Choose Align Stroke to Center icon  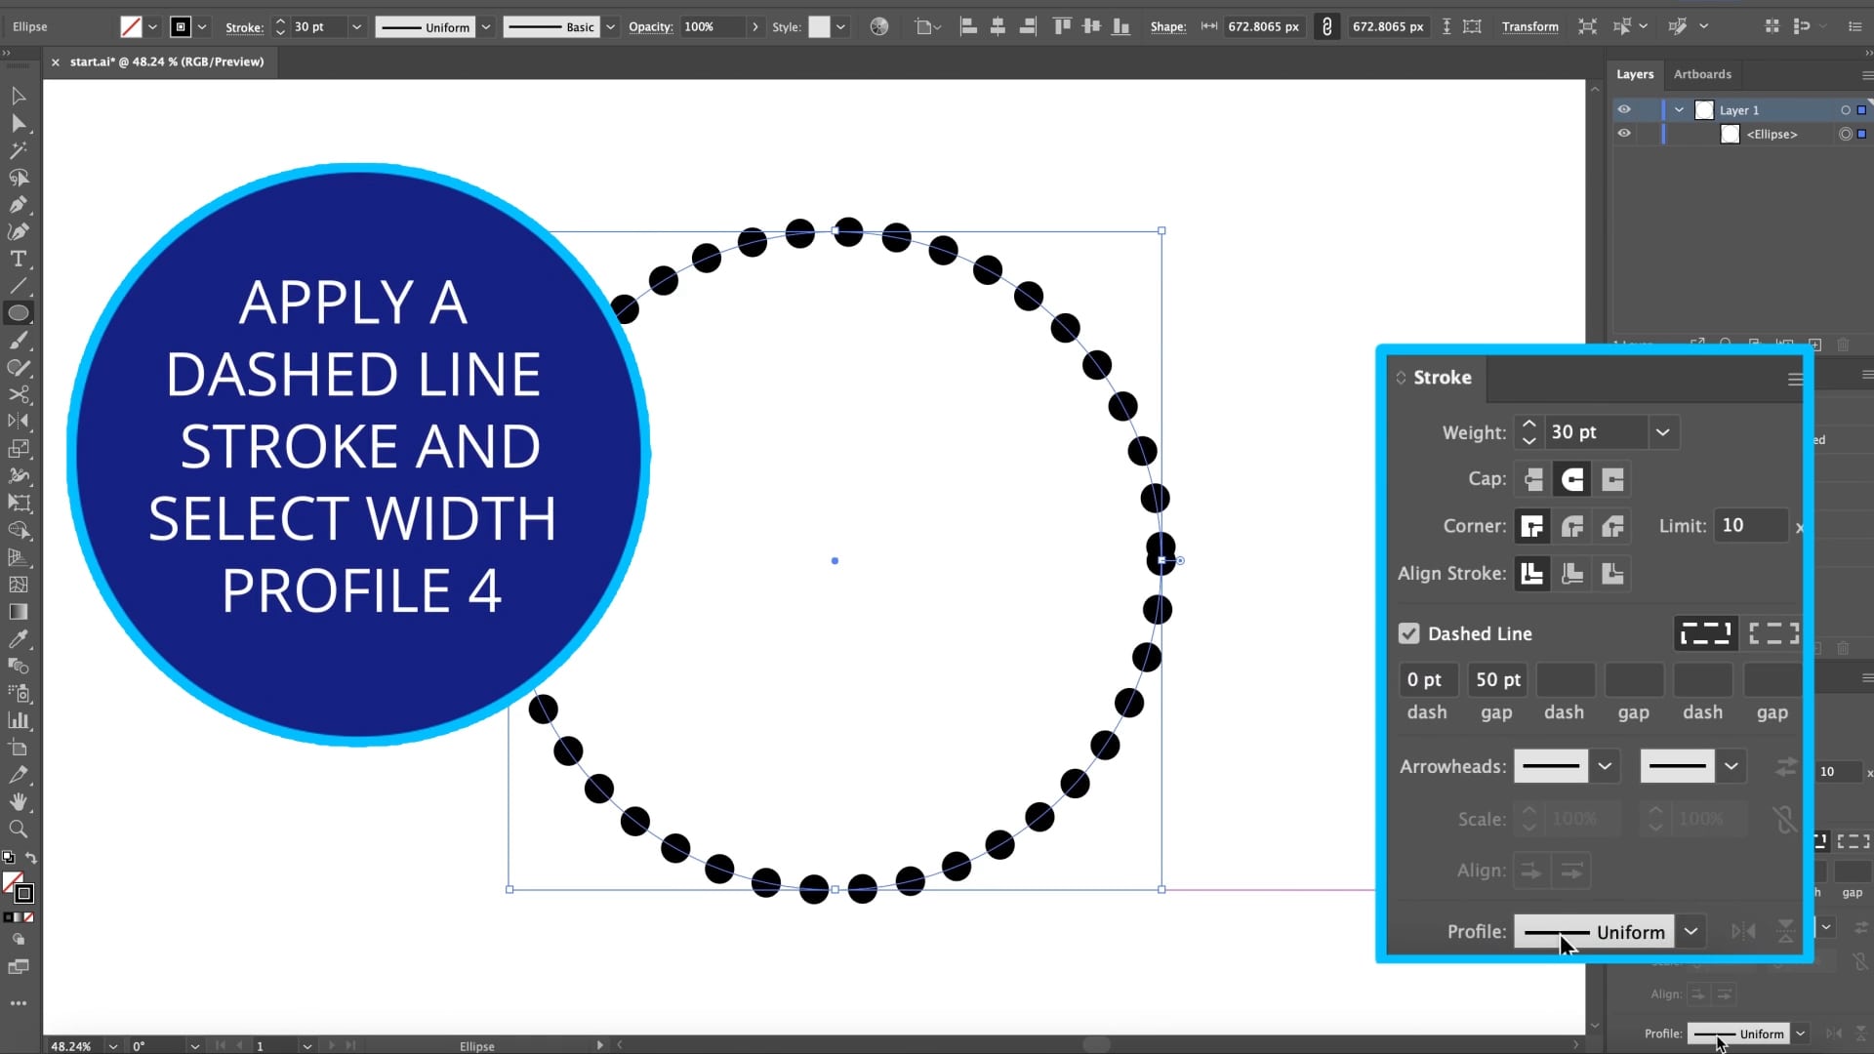coord(1531,574)
